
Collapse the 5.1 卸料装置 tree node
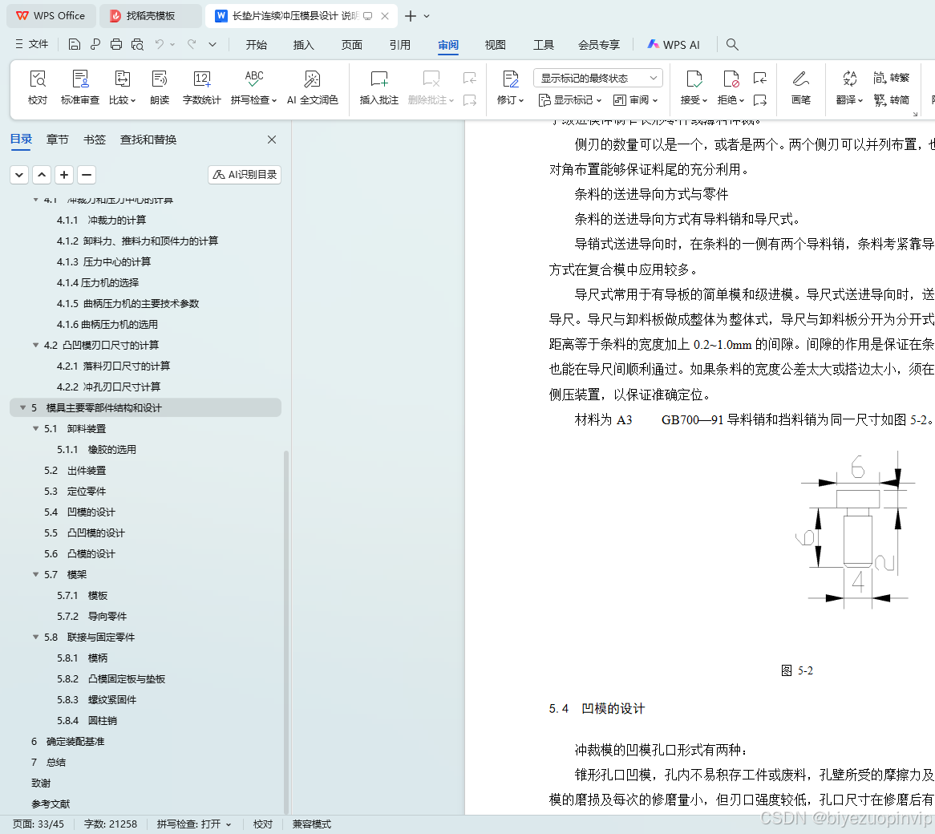36,428
